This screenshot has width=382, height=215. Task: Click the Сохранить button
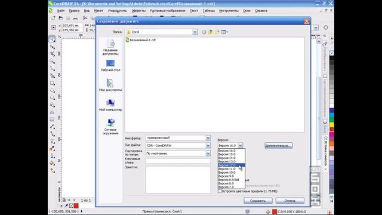258,201
